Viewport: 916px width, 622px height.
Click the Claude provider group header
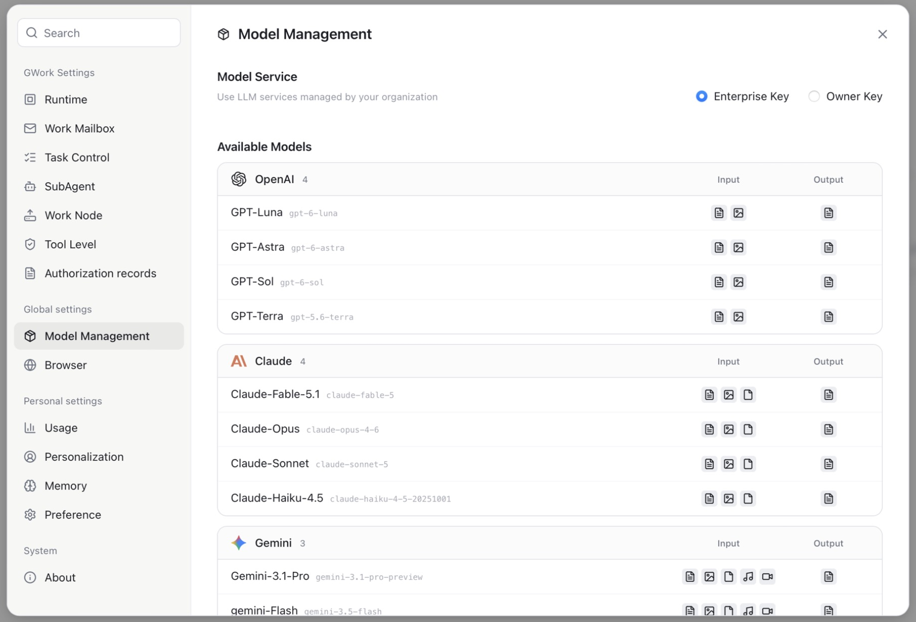tap(549, 361)
